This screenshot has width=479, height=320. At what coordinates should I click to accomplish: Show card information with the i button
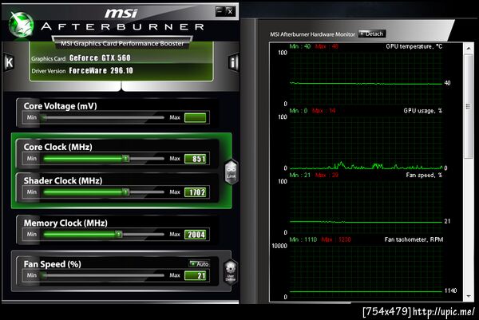click(233, 62)
